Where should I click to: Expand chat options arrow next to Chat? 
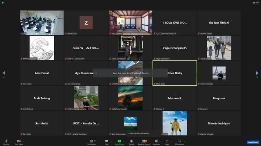(111, 141)
